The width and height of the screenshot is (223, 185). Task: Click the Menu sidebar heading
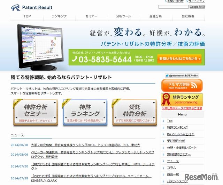(x=182, y=114)
